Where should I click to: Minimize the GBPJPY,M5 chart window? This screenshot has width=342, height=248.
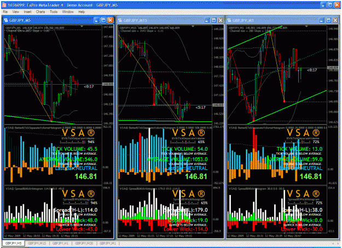pos(97,20)
